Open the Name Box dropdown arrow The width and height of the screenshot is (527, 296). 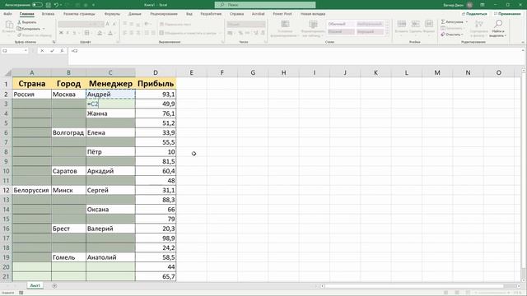pos(26,51)
